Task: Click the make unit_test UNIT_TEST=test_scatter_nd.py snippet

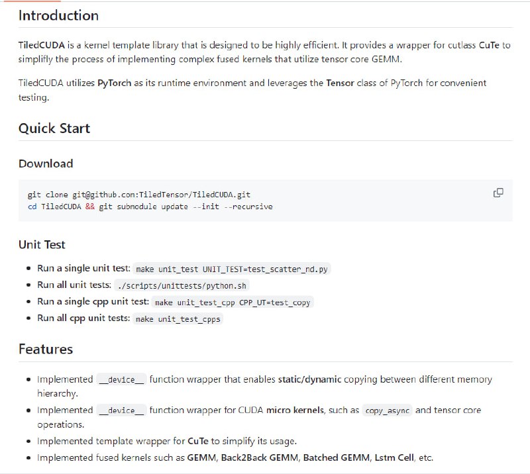Action: tap(233, 269)
